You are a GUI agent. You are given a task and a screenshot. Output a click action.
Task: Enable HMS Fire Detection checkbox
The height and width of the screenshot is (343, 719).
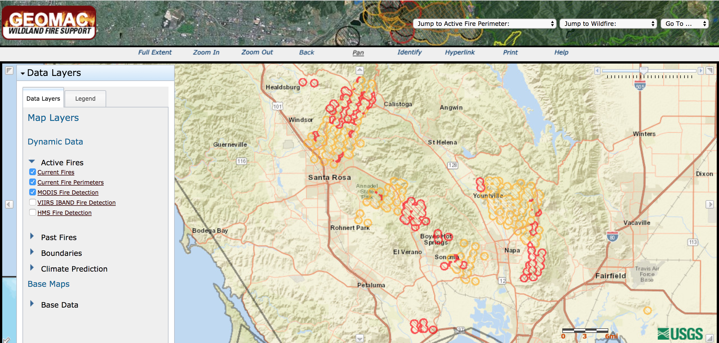click(33, 213)
